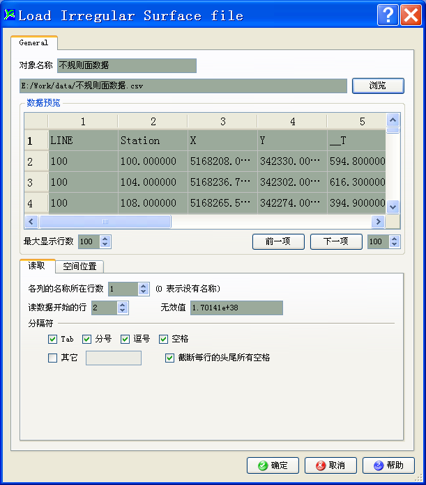
Task: Click the cell 616.300000 in preview
Action: [356, 182]
